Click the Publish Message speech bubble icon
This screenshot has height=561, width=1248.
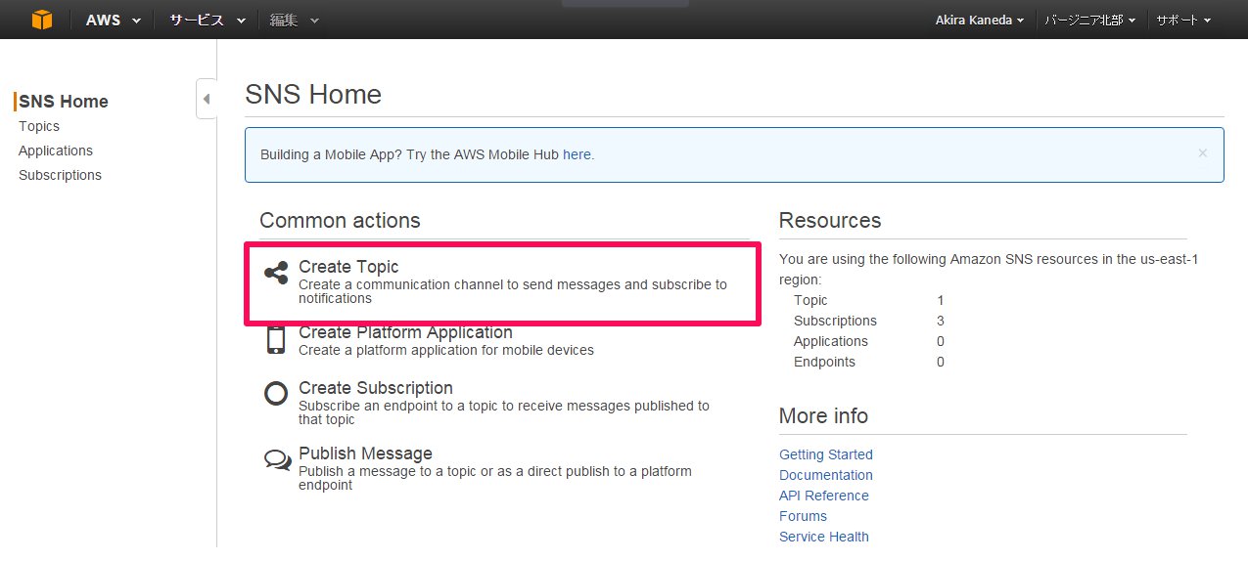point(277,459)
